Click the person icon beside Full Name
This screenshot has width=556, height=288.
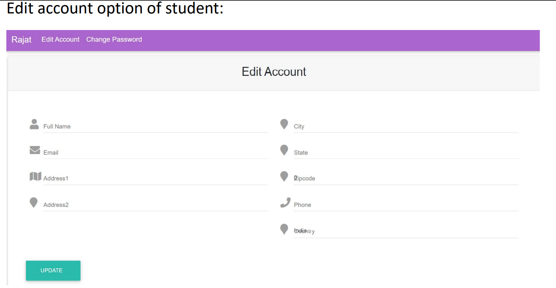[x=34, y=124]
